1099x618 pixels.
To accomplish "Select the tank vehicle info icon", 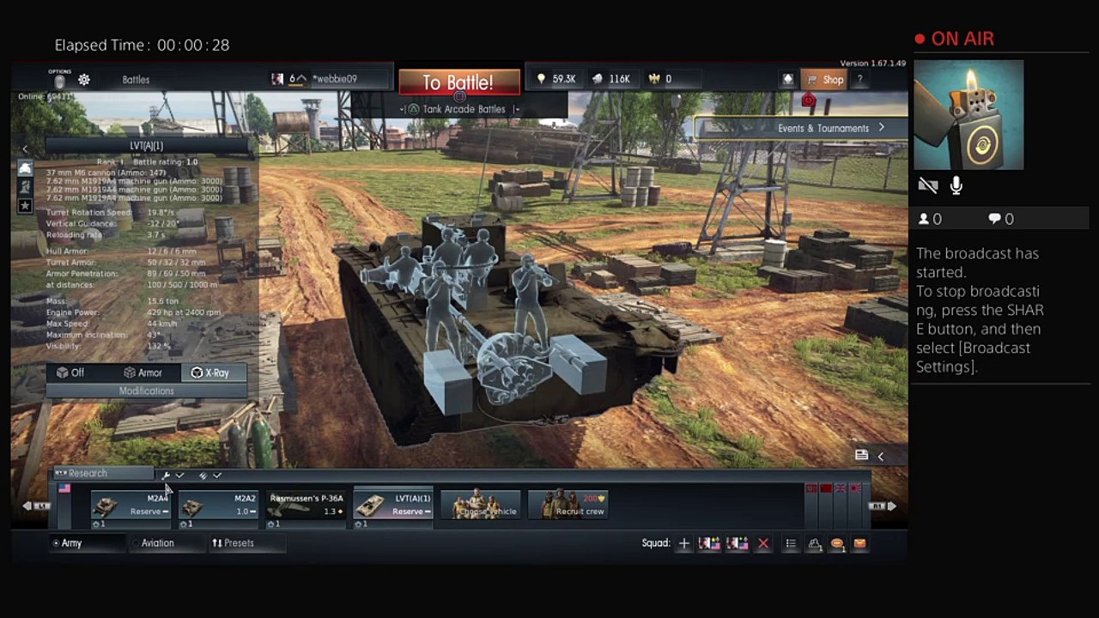I will click(25, 168).
